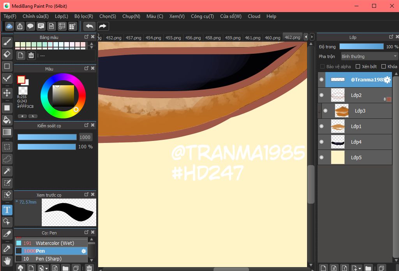Click the export/share toolbar icon
Viewport: 399px width, 271px height.
tap(20, 26)
